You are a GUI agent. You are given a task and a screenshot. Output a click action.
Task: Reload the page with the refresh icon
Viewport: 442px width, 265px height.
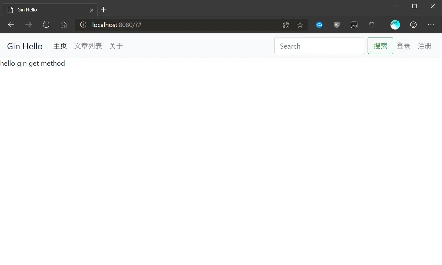pyautogui.click(x=46, y=25)
